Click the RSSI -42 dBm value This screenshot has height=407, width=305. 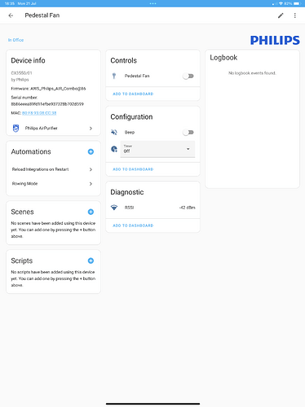click(188, 208)
